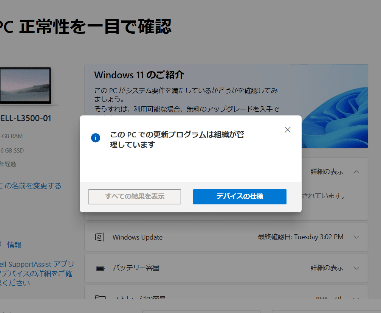Close the update management dialog

coord(287,130)
